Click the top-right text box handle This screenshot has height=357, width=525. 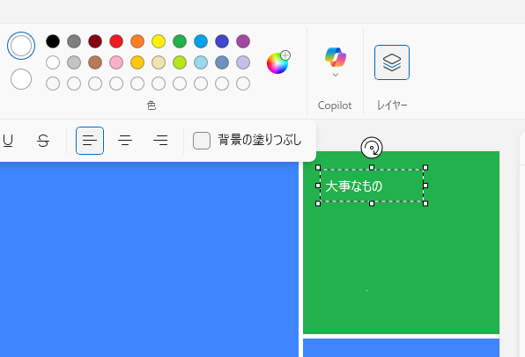click(425, 167)
